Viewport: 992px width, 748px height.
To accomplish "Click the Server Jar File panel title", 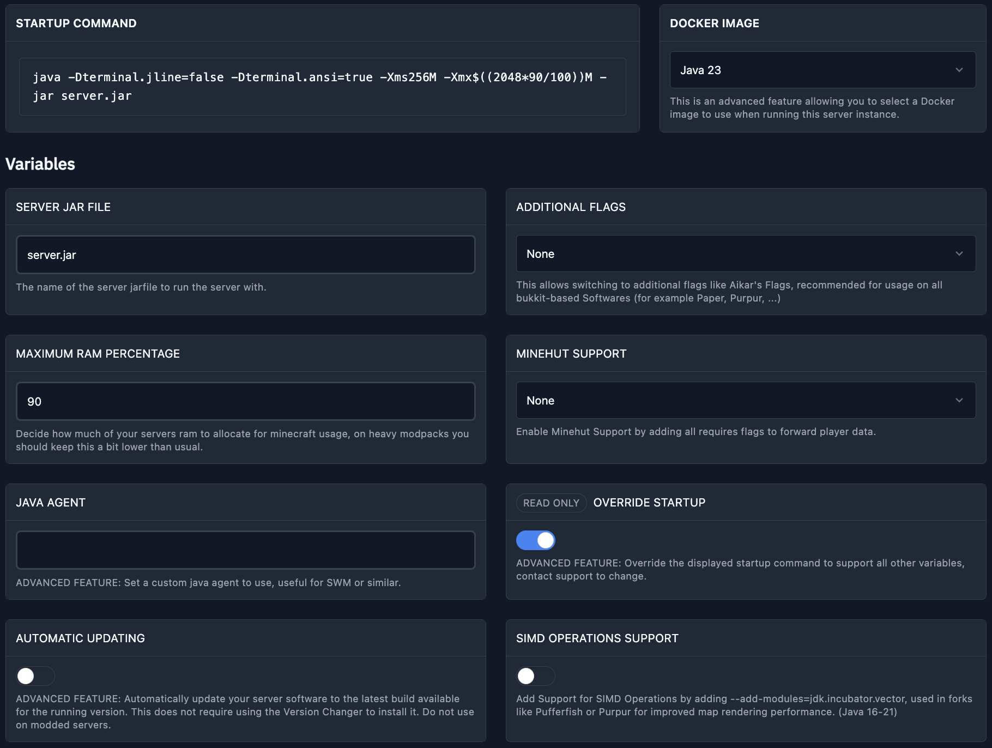I will point(63,207).
